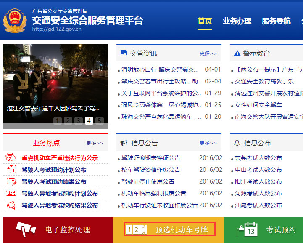Show carousel slide 3
Image resolution: width=303 pixels, height=248 pixels.
pyautogui.click(x=79, y=120)
